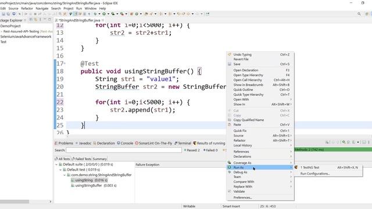
Task: Open the External Tools dropdown arrow
Action: [x=126, y=14]
